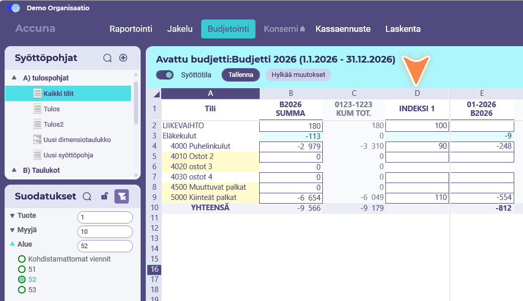Add new template with plus icon

[x=123, y=57]
